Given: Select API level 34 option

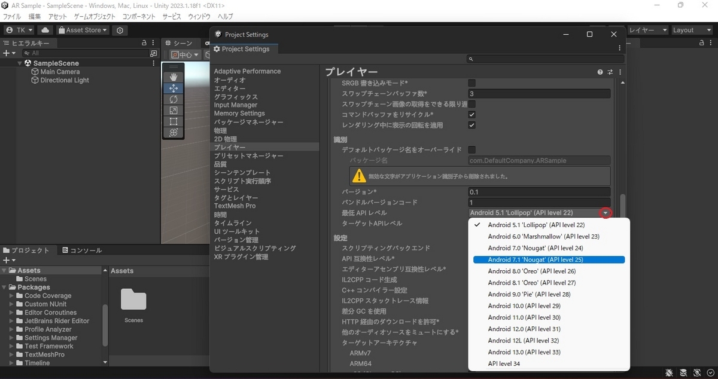Looking at the screenshot, I should 549,363.
